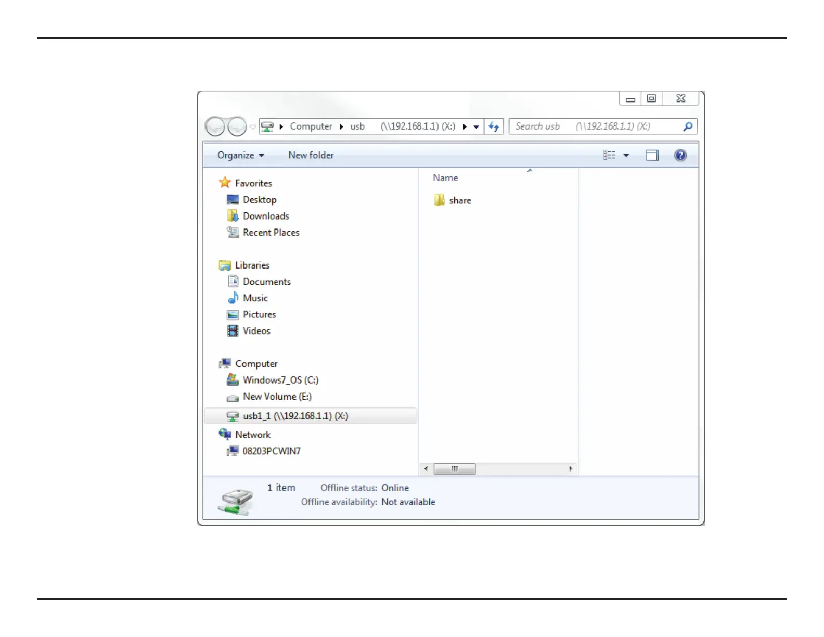Click the horizontal scrollbar right arrow
The width and height of the screenshot is (824, 637).
coord(571,469)
